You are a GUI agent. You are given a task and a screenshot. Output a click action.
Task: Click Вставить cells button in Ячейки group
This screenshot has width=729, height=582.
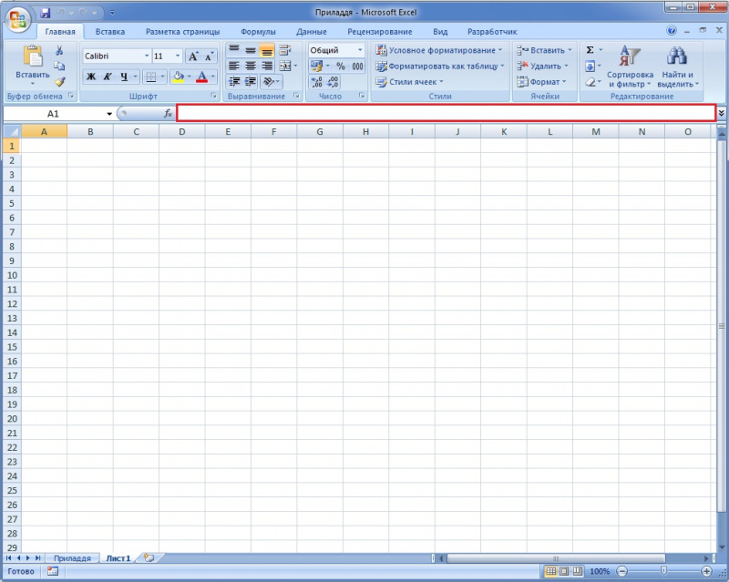544,50
